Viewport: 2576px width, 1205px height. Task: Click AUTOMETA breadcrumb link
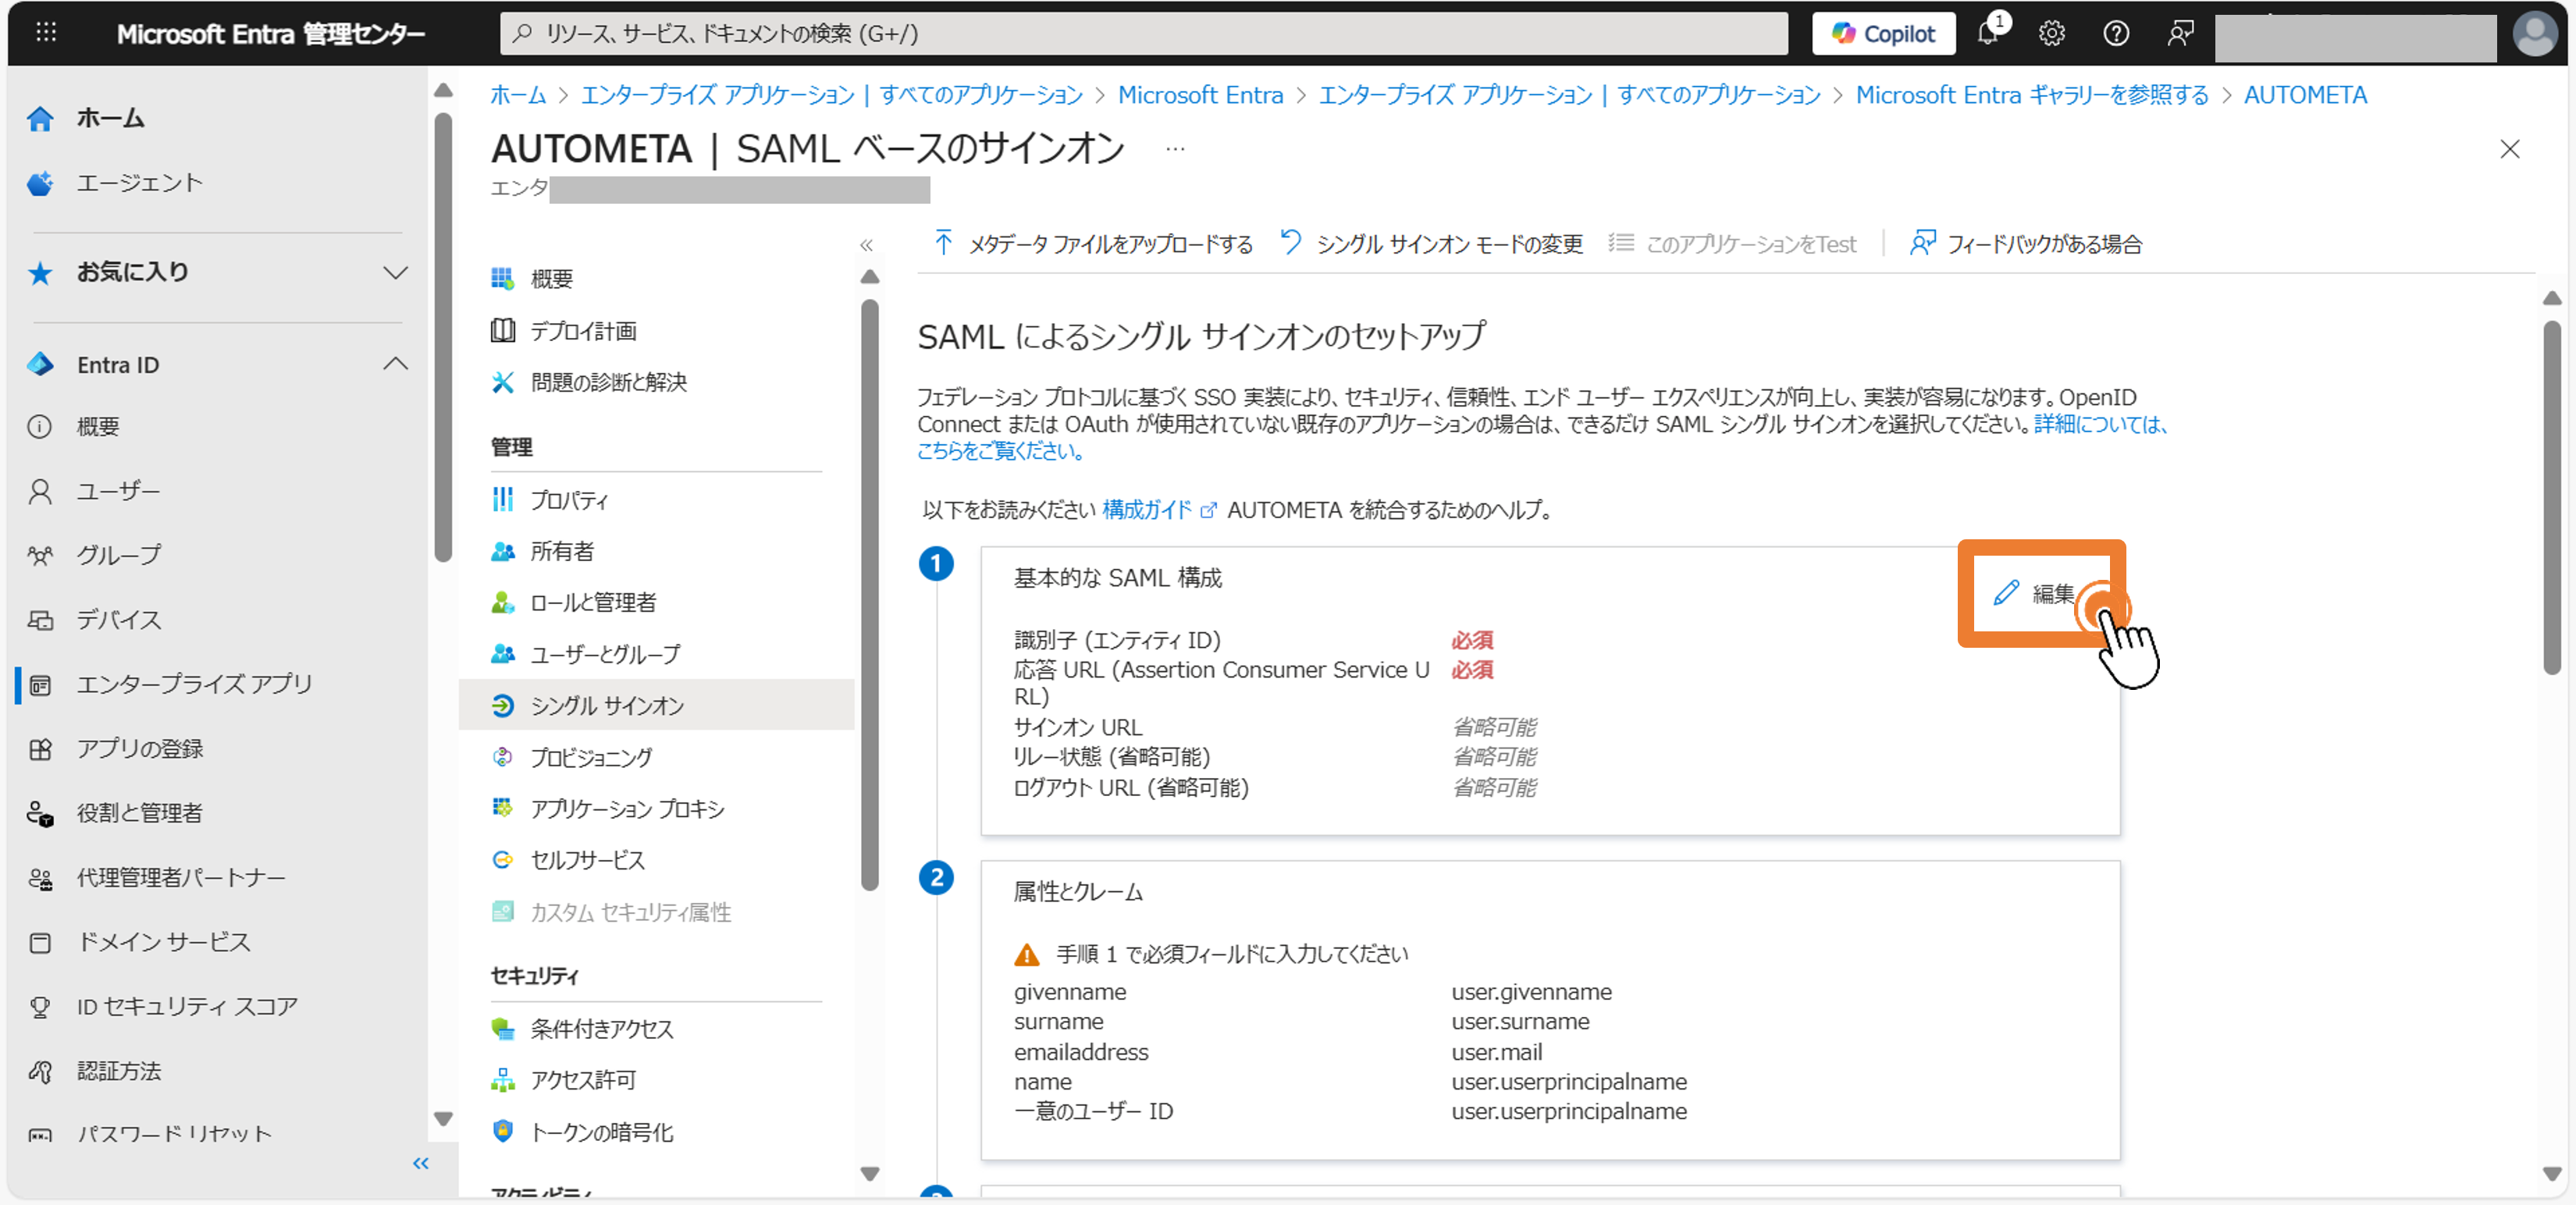pos(2305,95)
